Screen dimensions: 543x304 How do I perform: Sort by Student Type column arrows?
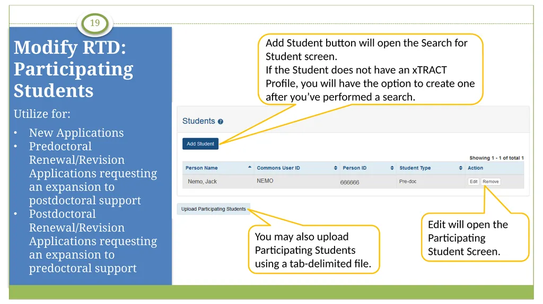(460, 168)
